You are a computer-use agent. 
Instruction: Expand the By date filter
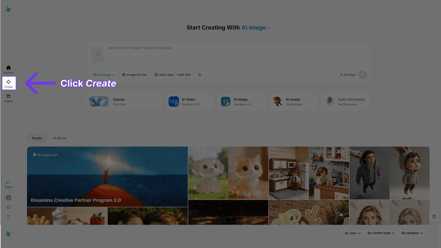click(352, 233)
